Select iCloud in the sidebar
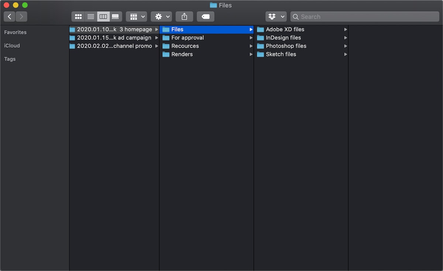The width and height of the screenshot is (443, 271). 12,46
